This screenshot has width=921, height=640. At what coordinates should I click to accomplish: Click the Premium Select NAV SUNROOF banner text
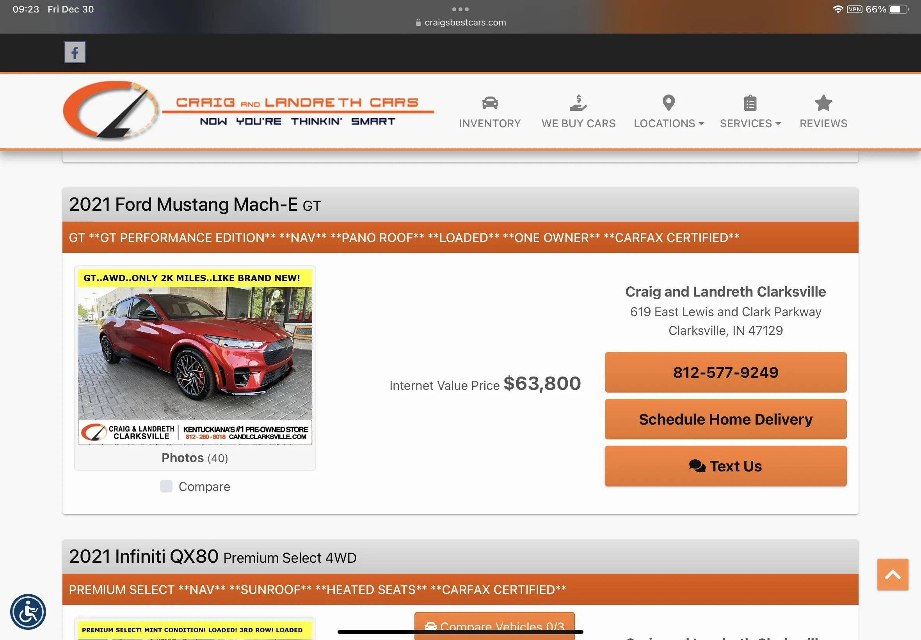point(317,590)
